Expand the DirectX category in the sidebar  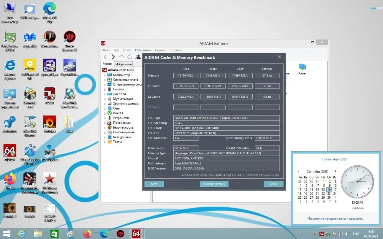tap(104, 113)
